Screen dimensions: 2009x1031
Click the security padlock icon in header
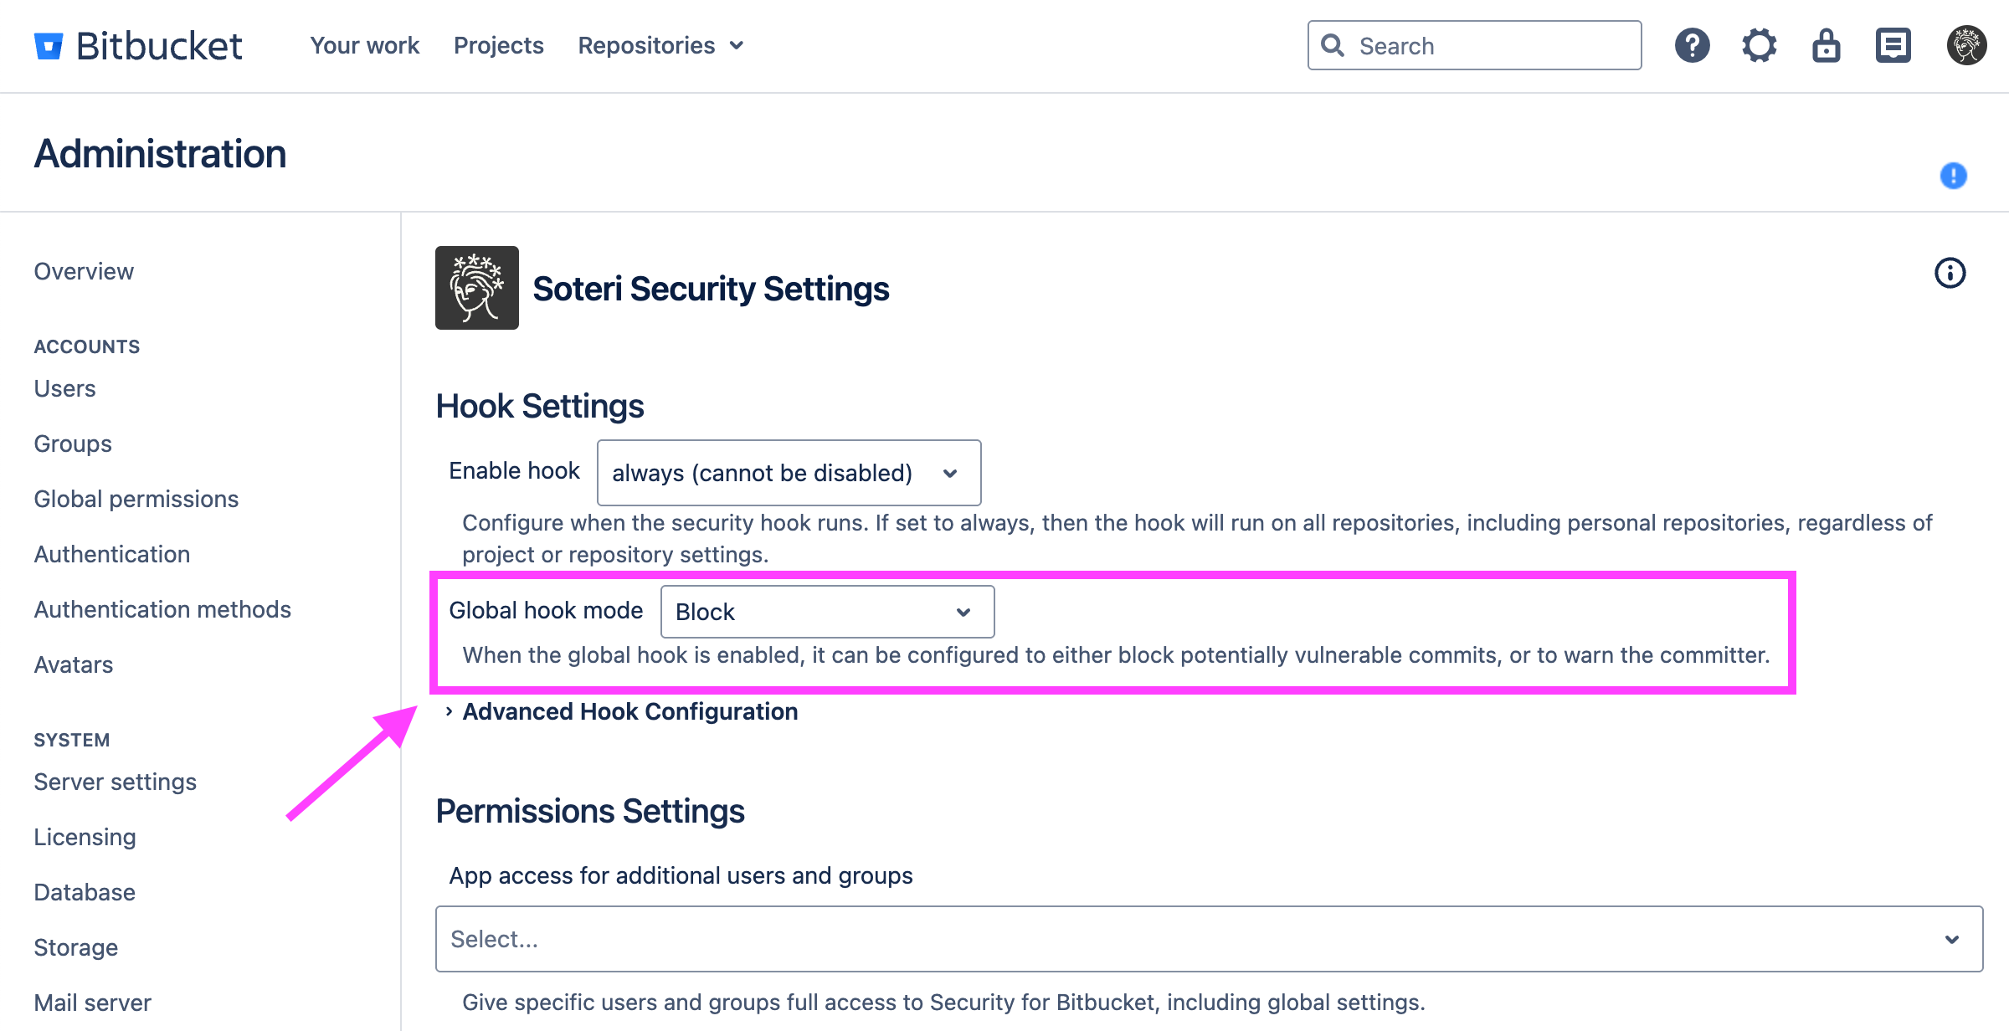click(1826, 45)
